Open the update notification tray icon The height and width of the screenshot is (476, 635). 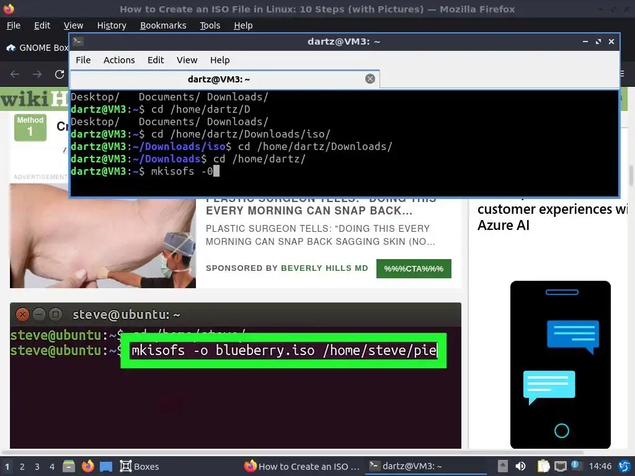pyautogui.click(x=577, y=465)
